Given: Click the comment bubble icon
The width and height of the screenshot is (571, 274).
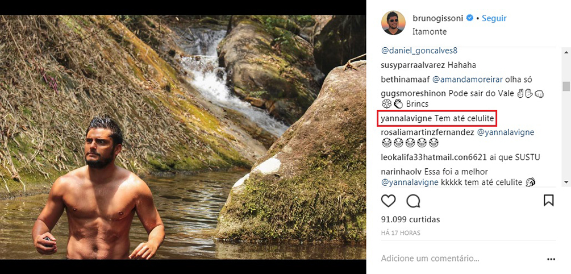Looking at the screenshot, I should coord(413,201).
